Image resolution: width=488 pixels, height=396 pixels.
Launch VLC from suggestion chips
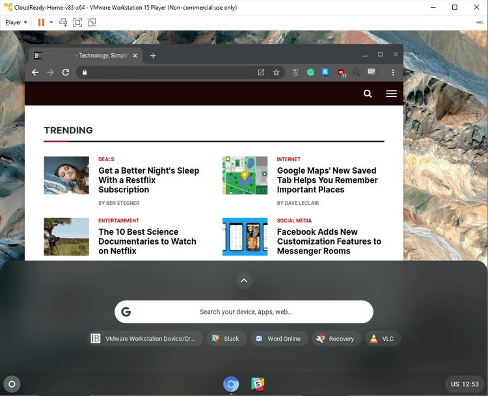click(x=383, y=338)
